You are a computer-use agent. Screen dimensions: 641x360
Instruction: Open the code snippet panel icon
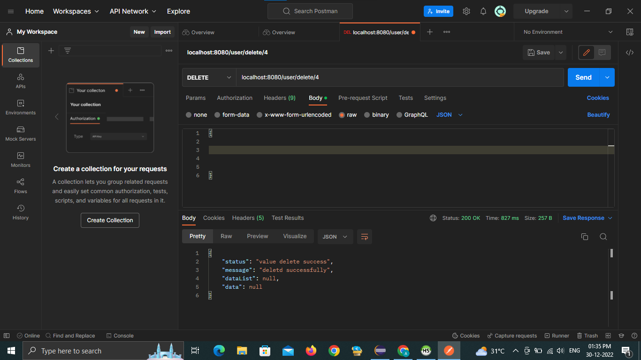(x=630, y=52)
